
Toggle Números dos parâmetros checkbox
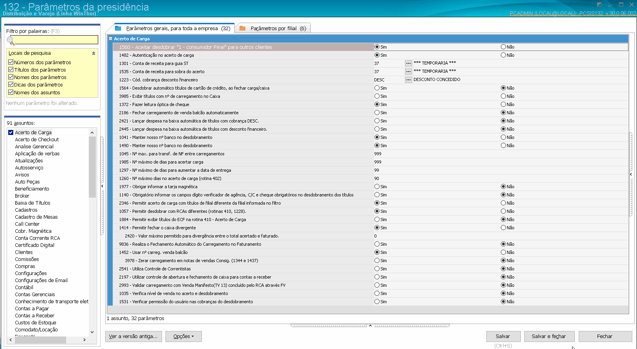pyautogui.click(x=11, y=62)
